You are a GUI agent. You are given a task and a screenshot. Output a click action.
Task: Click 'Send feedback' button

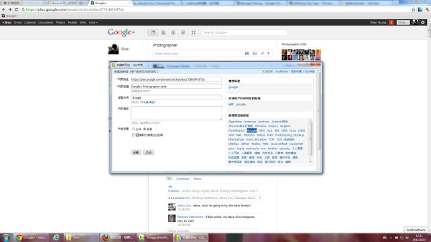point(416,230)
